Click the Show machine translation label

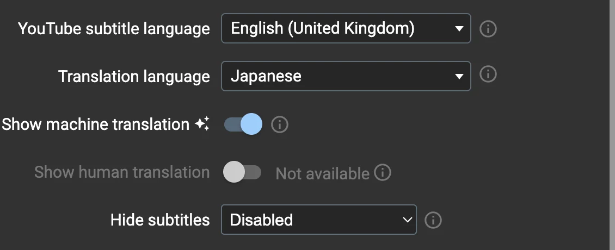click(x=96, y=124)
